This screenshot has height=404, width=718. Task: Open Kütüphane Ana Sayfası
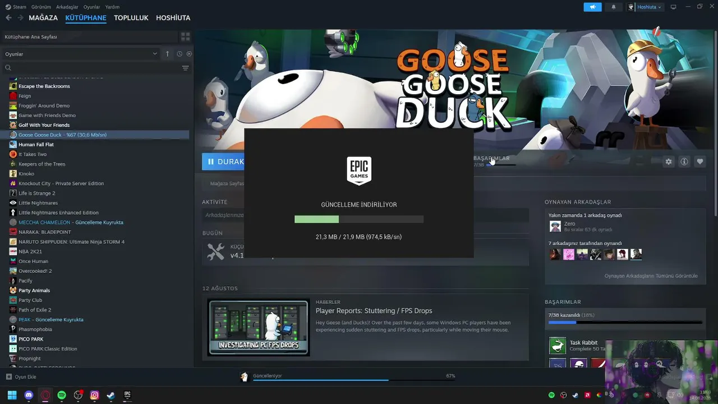tap(90, 36)
